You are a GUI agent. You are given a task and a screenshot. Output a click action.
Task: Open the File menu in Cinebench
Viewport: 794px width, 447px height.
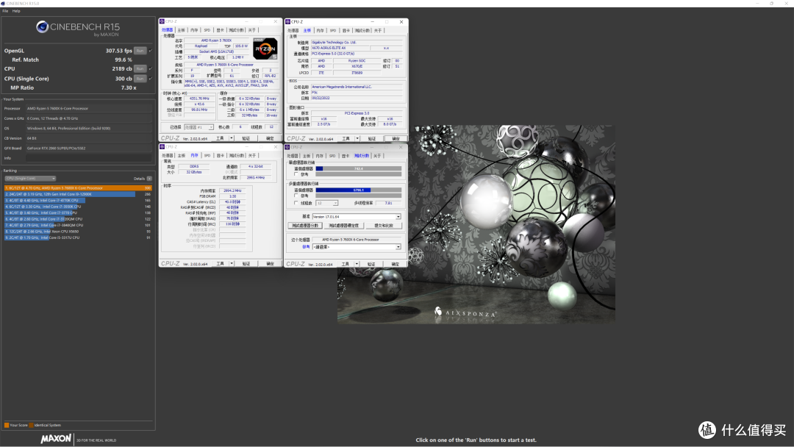pos(5,10)
